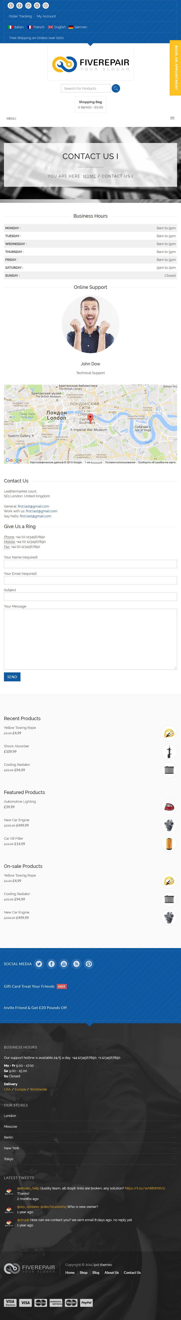Open the Shop footer menu item
Image resolution: width=181 pixels, height=1320 pixels.
coord(84,1272)
